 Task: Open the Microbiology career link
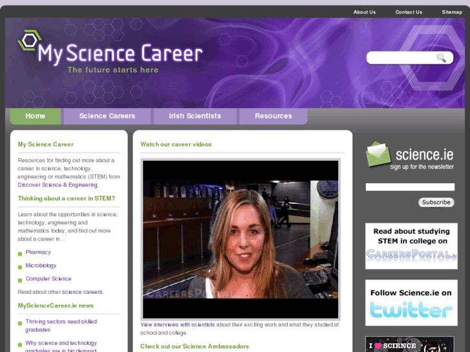[x=41, y=265]
